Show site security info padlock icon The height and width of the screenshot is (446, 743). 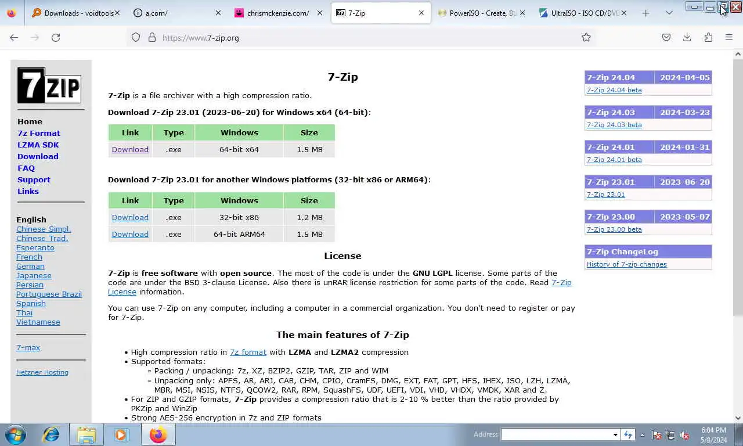[x=152, y=37]
